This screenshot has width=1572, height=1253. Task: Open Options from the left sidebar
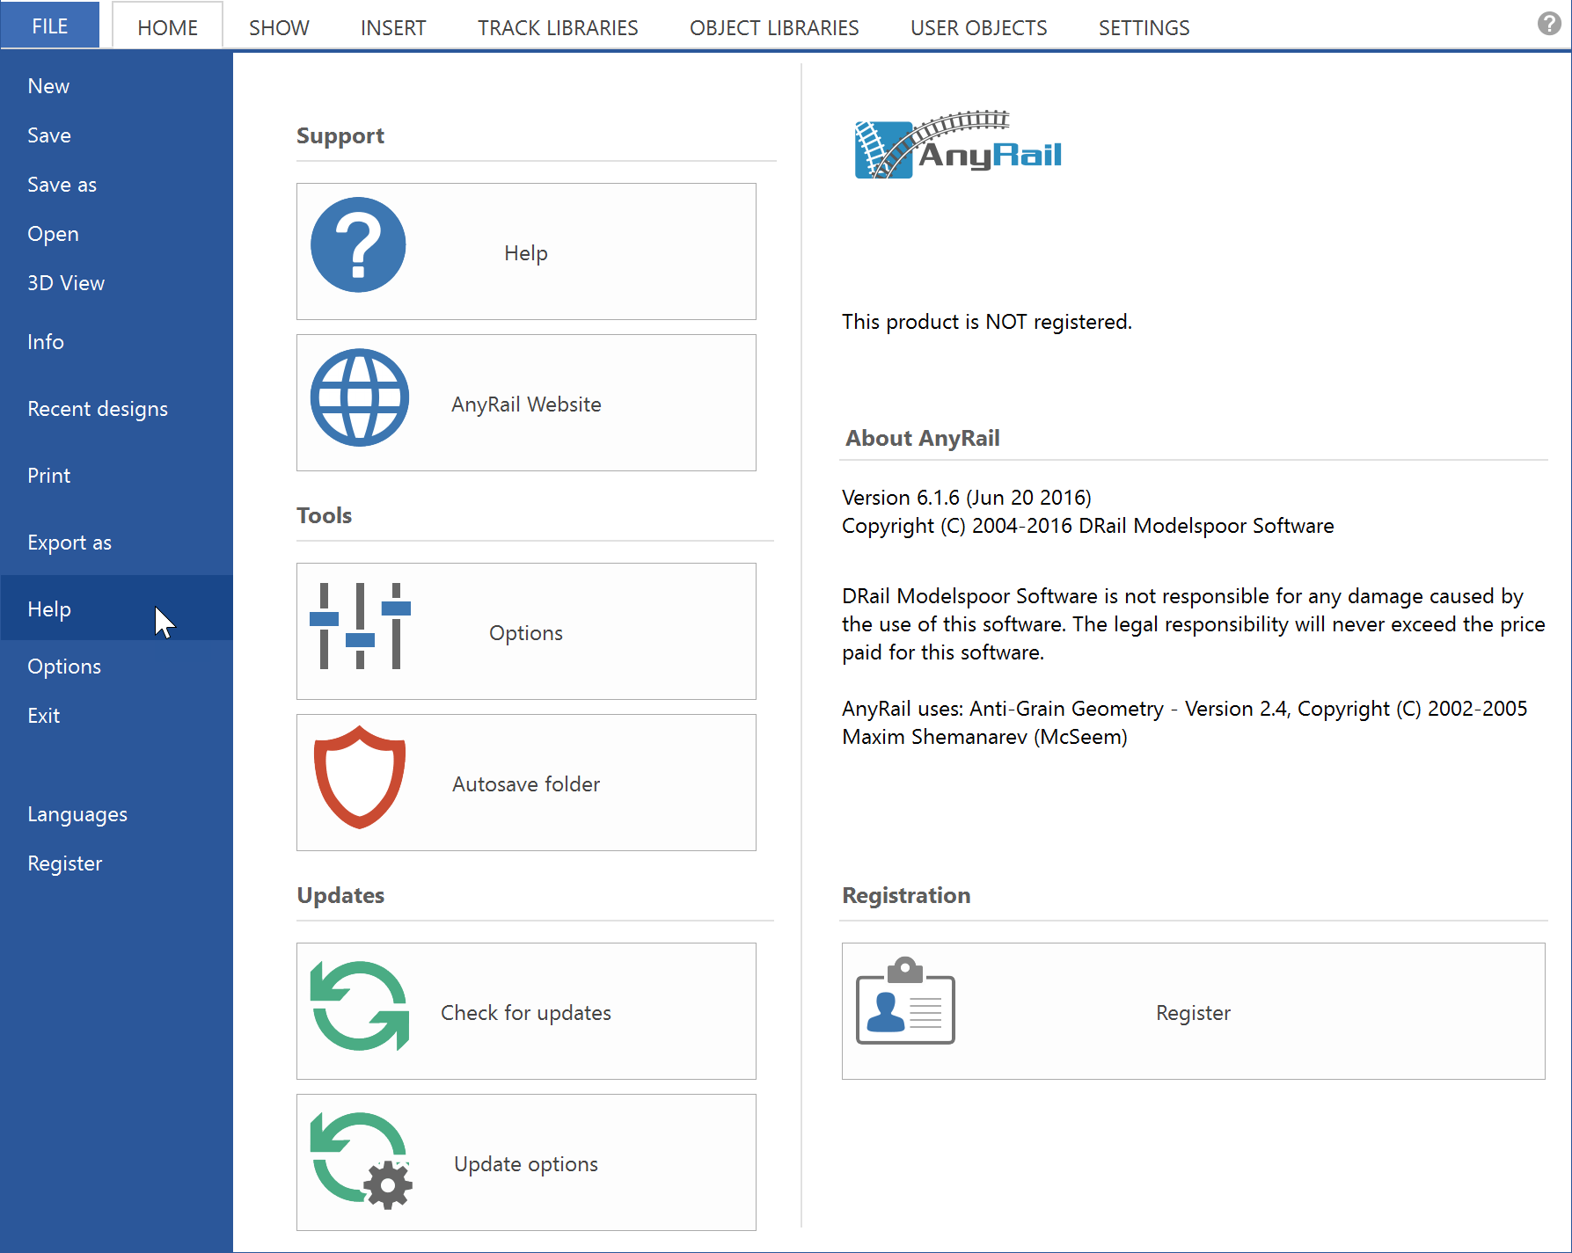pos(117,667)
